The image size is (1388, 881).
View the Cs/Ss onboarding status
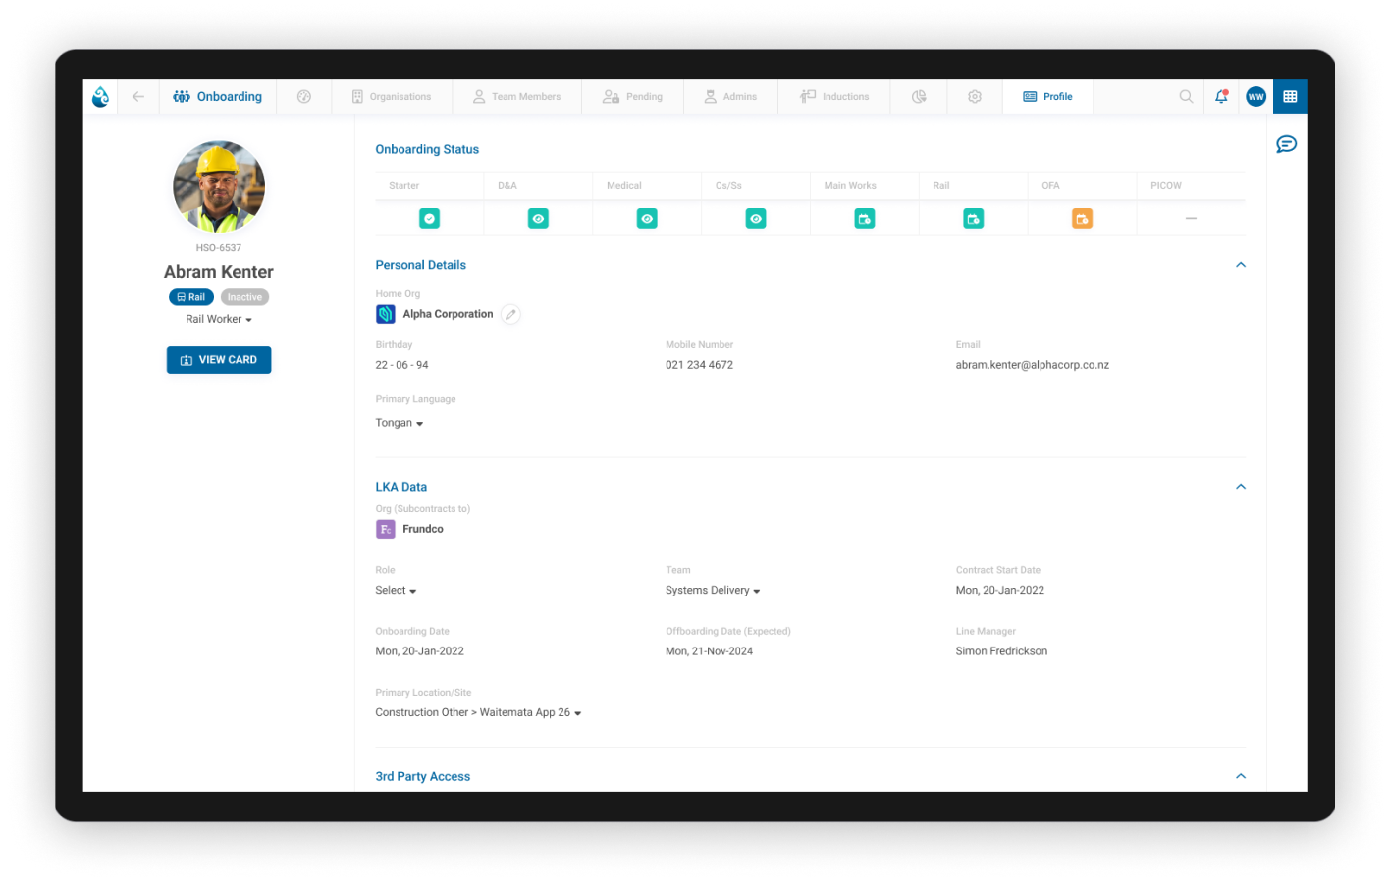(x=756, y=219)
